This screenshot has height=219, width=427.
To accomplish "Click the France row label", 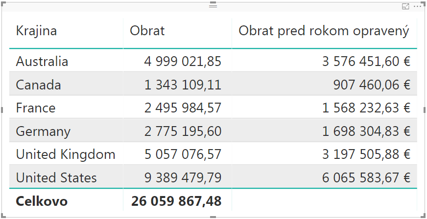I will coord(36,108).
